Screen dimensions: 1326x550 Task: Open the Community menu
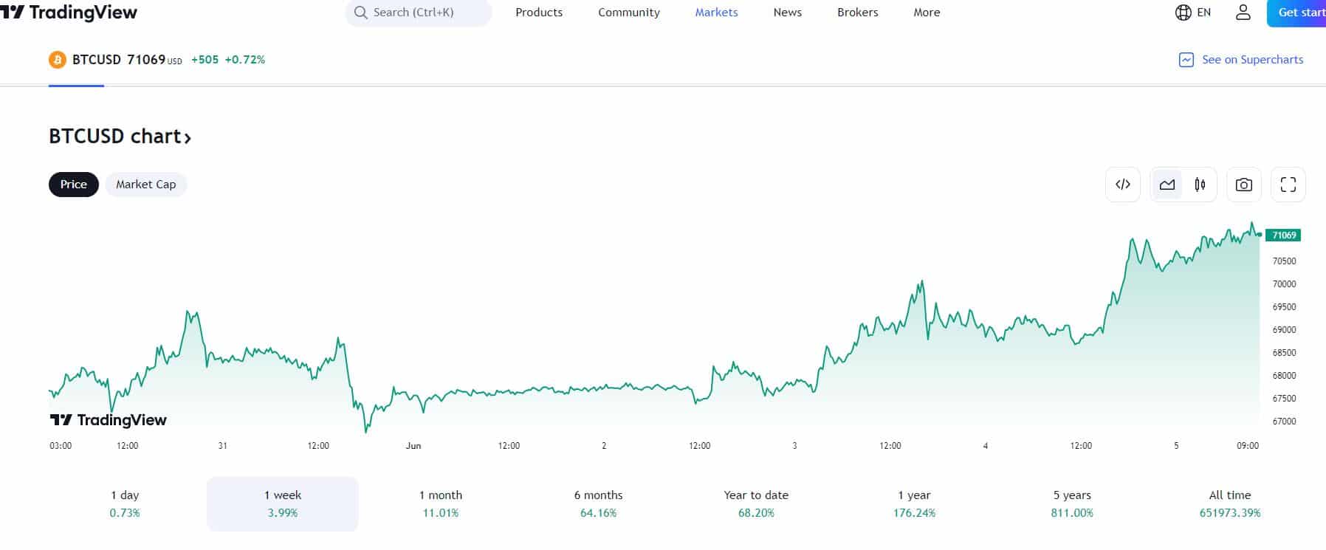629,13
